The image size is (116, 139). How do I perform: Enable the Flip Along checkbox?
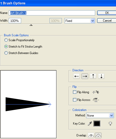[x=74, y=92]
